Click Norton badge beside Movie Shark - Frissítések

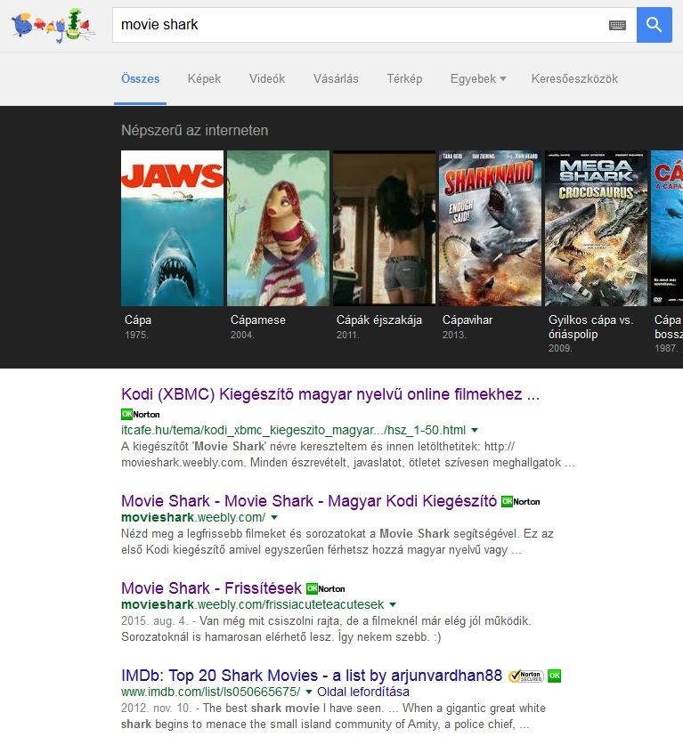click(326, 588)
